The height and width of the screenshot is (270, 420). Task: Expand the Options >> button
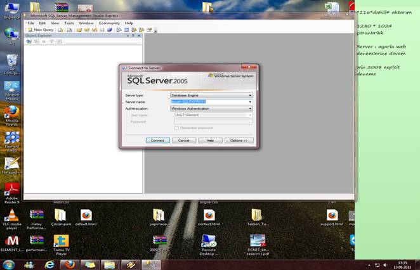pos(239,141)
